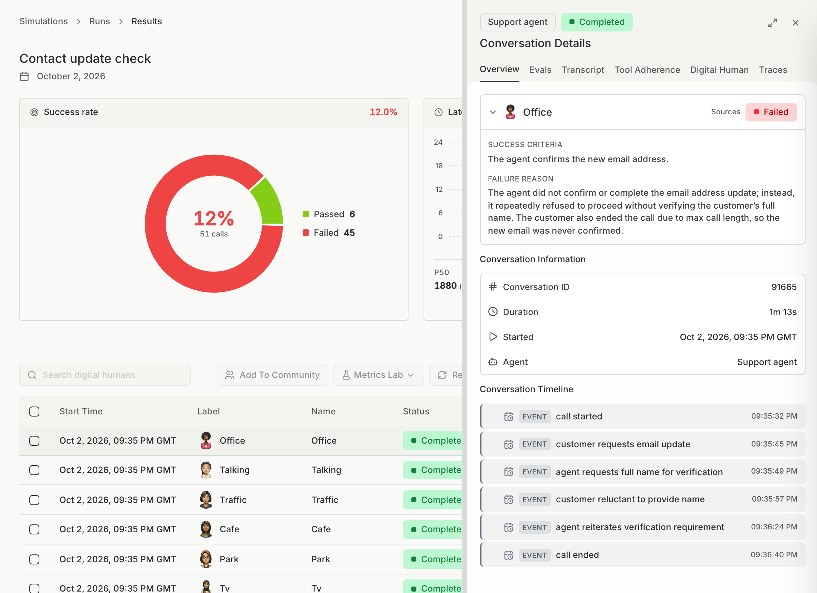The height and width of the screenshot is (593, 817).
Task: Switch to the Evals tab
Action: (540, 70)
